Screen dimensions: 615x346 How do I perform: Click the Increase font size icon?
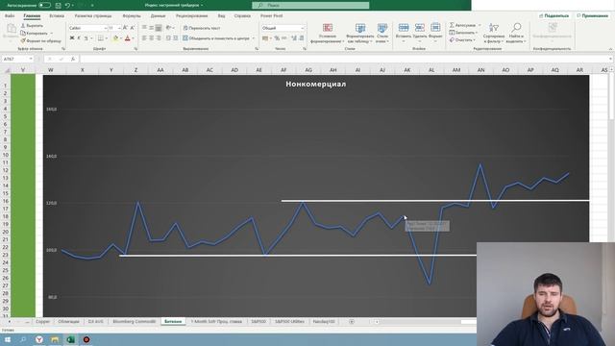point(125,28)
